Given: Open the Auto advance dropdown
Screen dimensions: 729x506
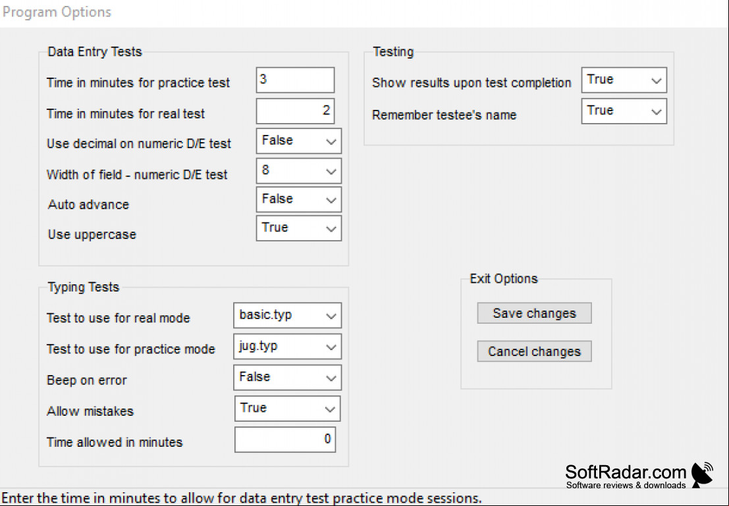Looking at the screenshot, I should tap(298, 200).
